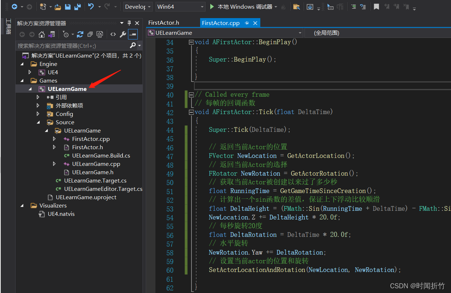Open the Win64 platform dropdown

[x=181, y=7]
